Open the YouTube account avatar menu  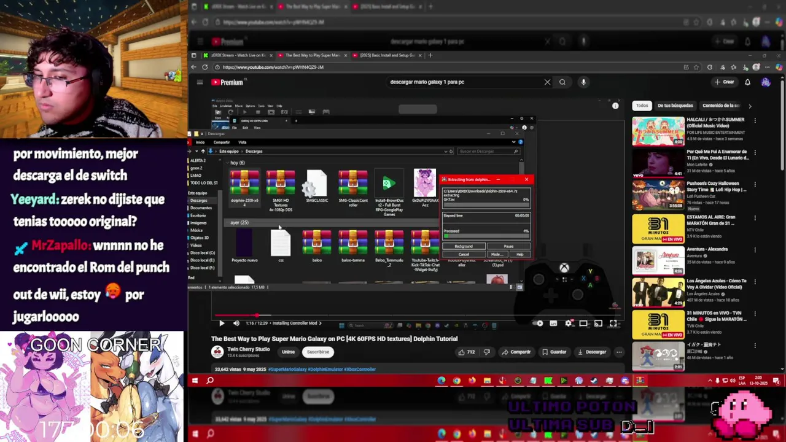tap(766, 82)
